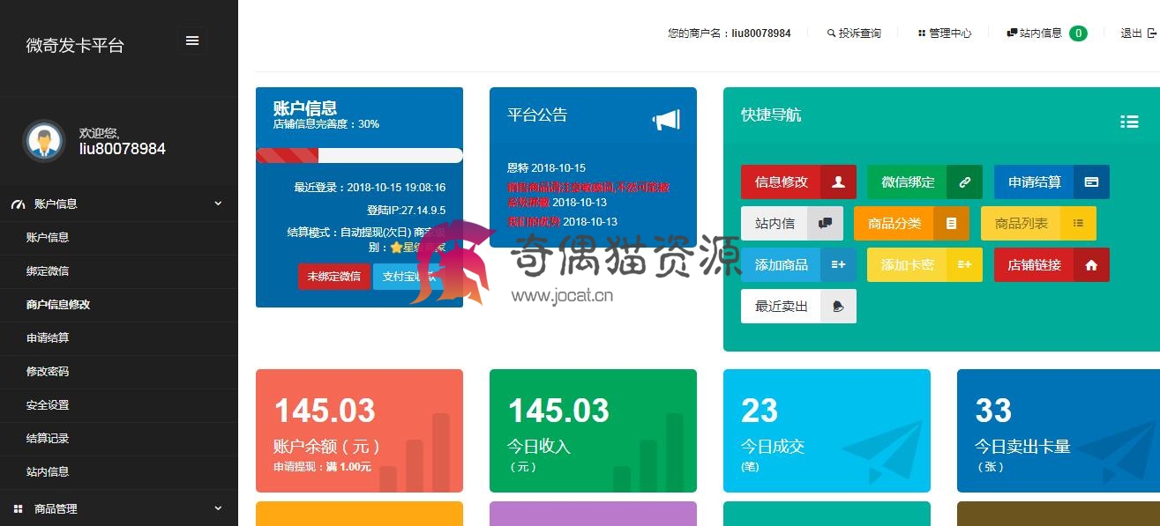Click the chat icon beside header 站内信息
Viewport: 1160px width, 526px height.
(1012, 33)
